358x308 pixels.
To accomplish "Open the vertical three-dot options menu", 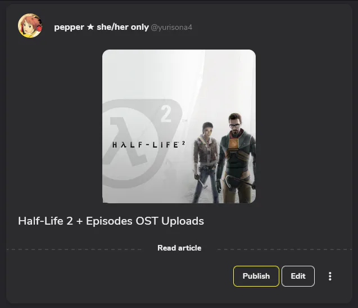I will 330,276.
